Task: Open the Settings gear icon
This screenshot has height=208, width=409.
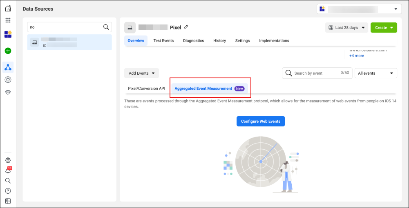Action: point(8,160)
